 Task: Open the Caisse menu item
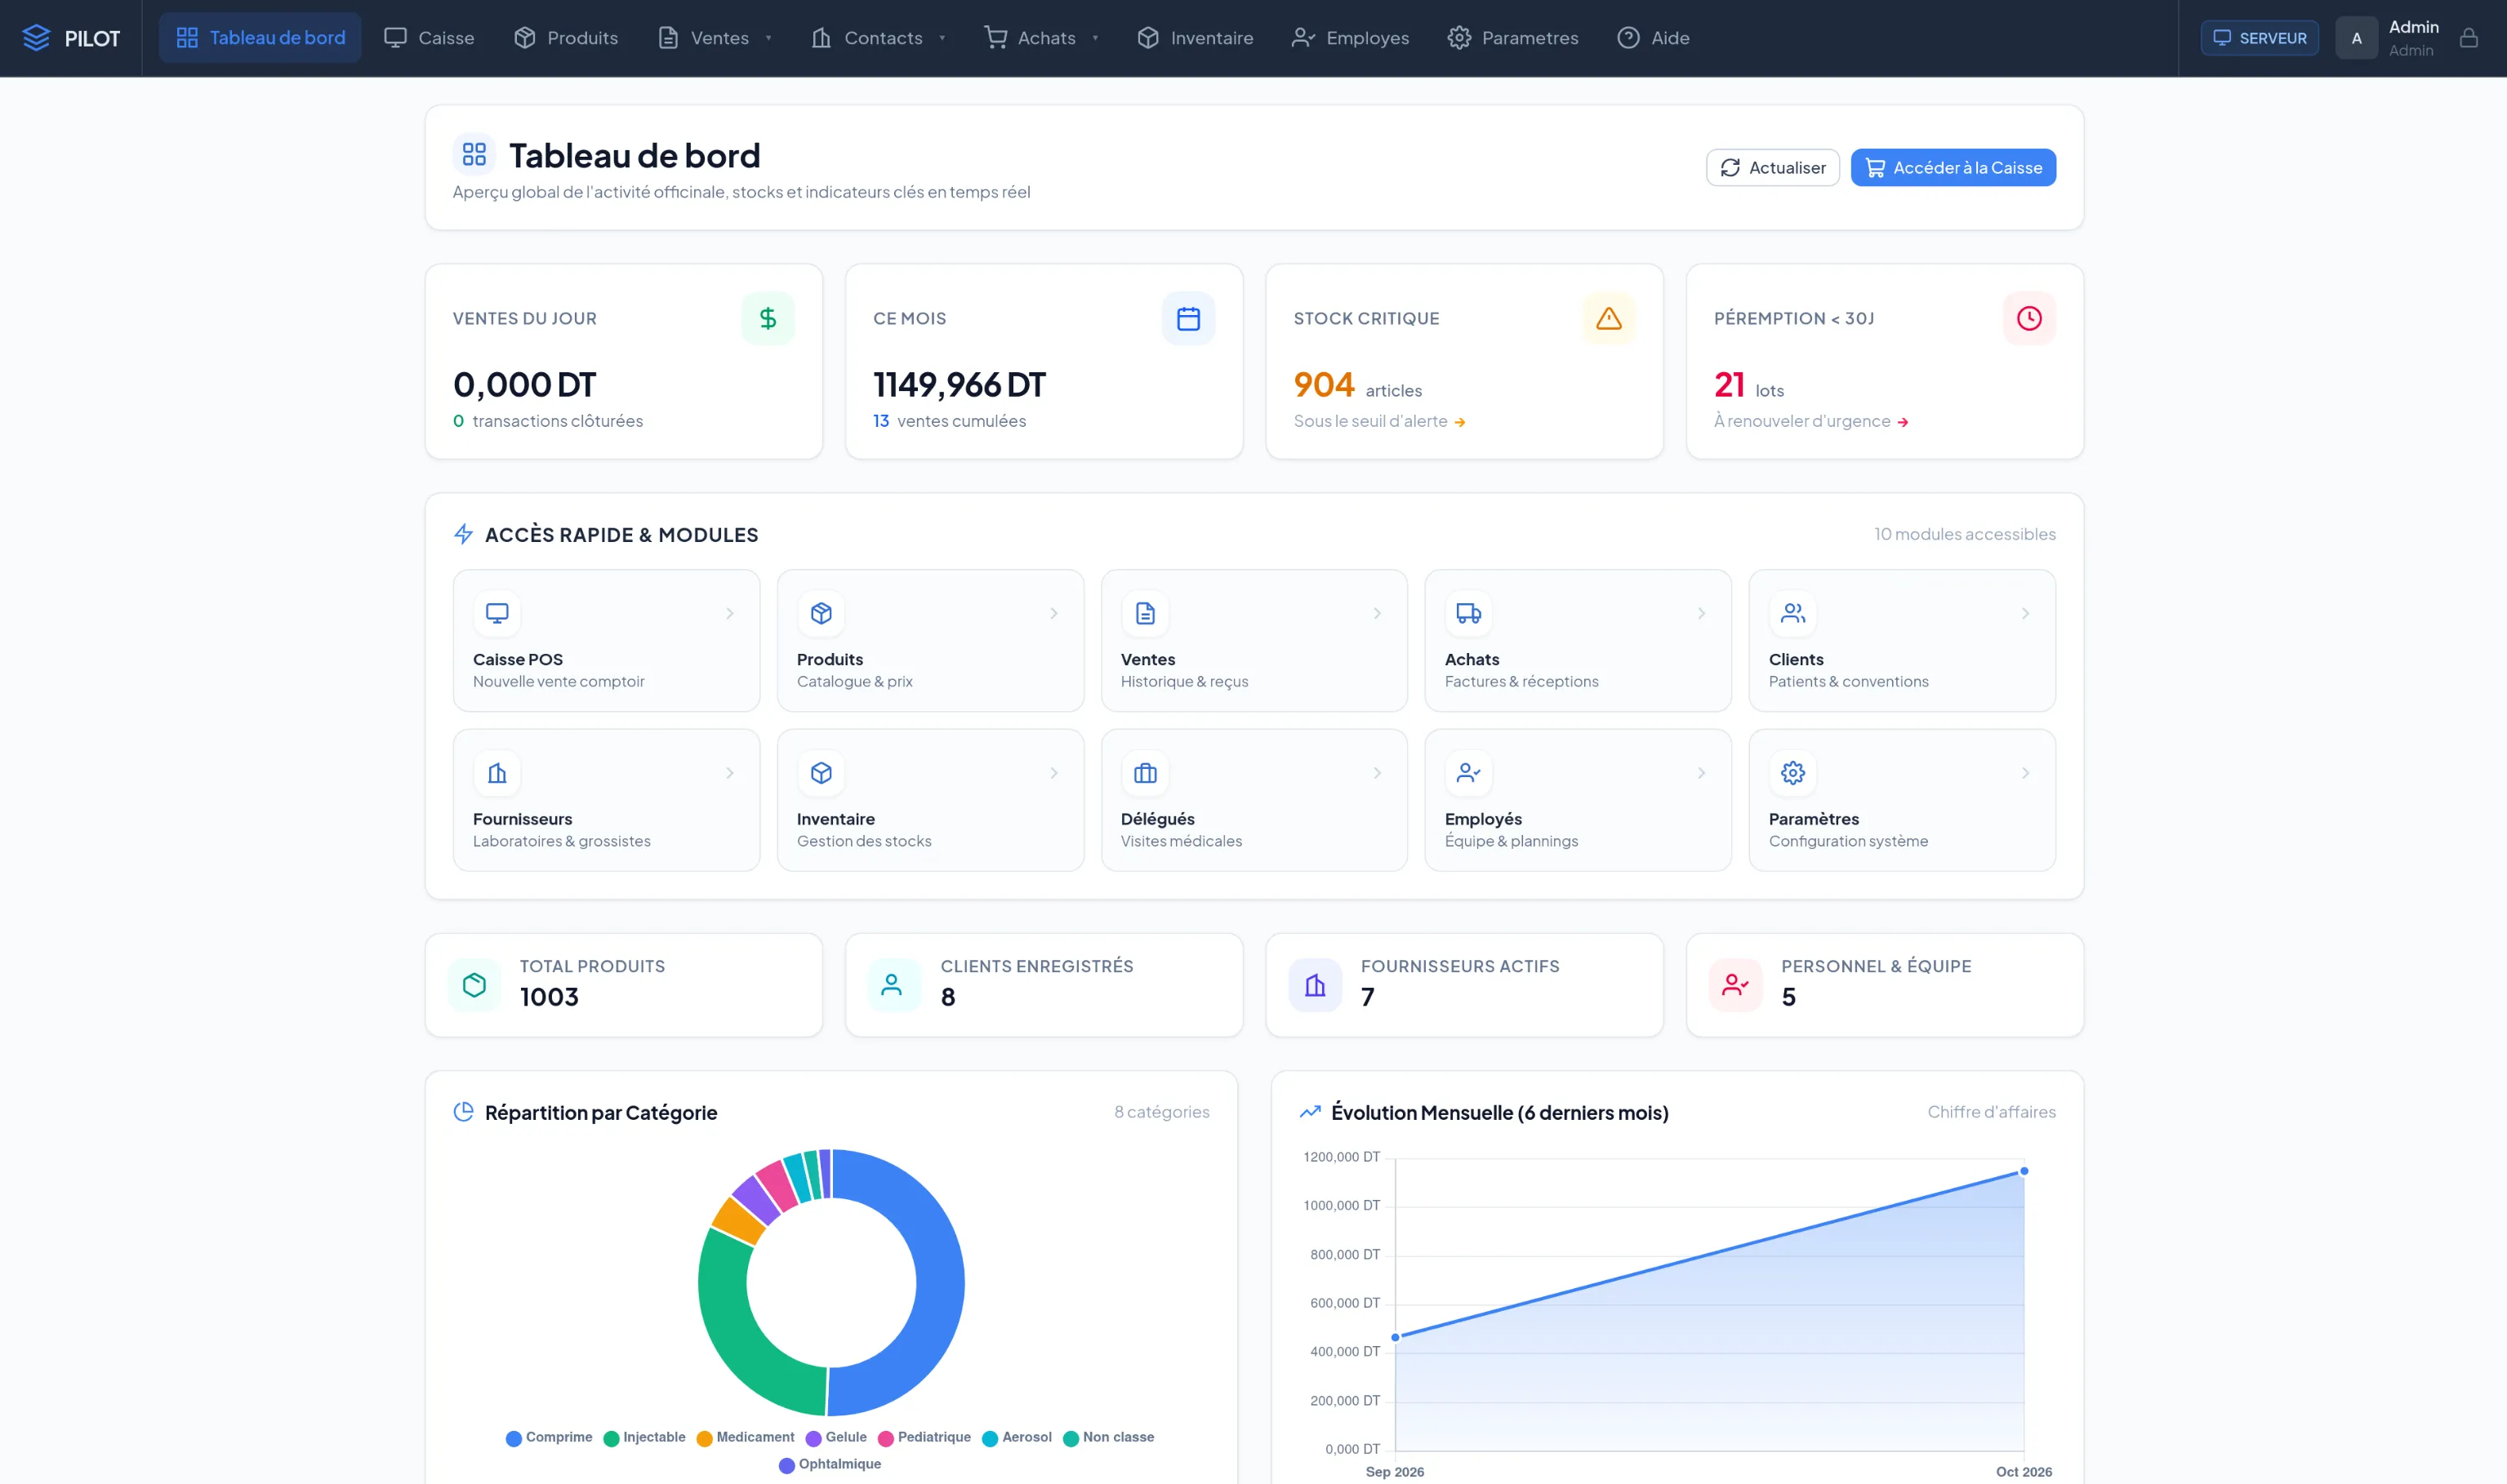point(430,38)
